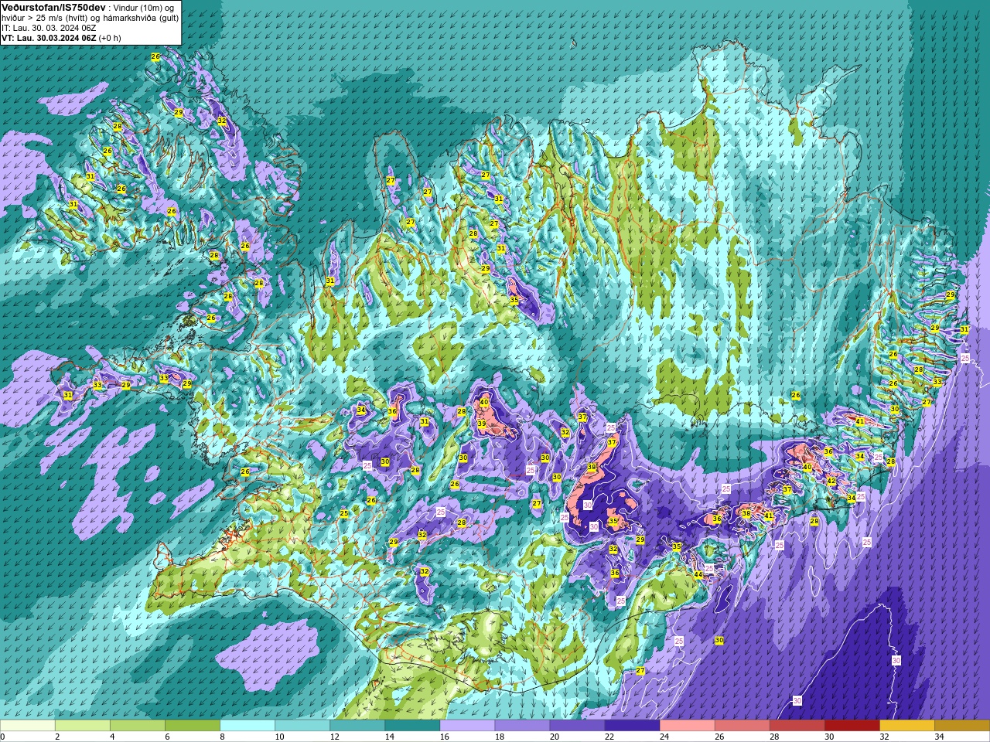This screenshot has width=990, height=742.
Task: Click the 24–26 m/s light pink legend swatch
Action: point(687,726)
